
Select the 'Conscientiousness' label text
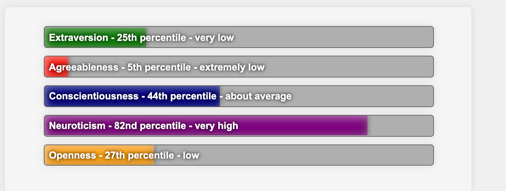[94, 96]
